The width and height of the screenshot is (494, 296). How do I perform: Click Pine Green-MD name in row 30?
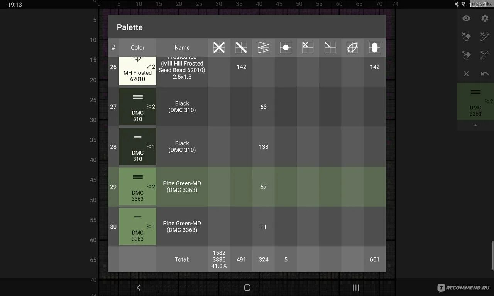(x=182, y=227)
